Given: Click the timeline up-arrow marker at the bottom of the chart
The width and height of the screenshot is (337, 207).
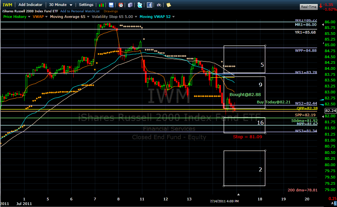Looking at the screenshot, I should coord(238,194).
